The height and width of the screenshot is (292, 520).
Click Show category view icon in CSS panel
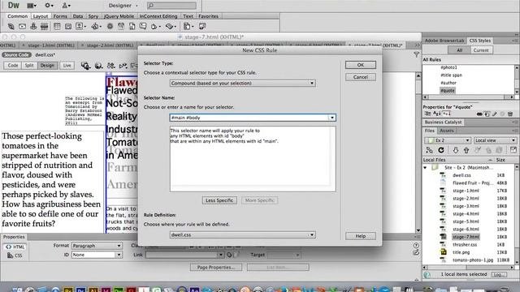(428, 114)
